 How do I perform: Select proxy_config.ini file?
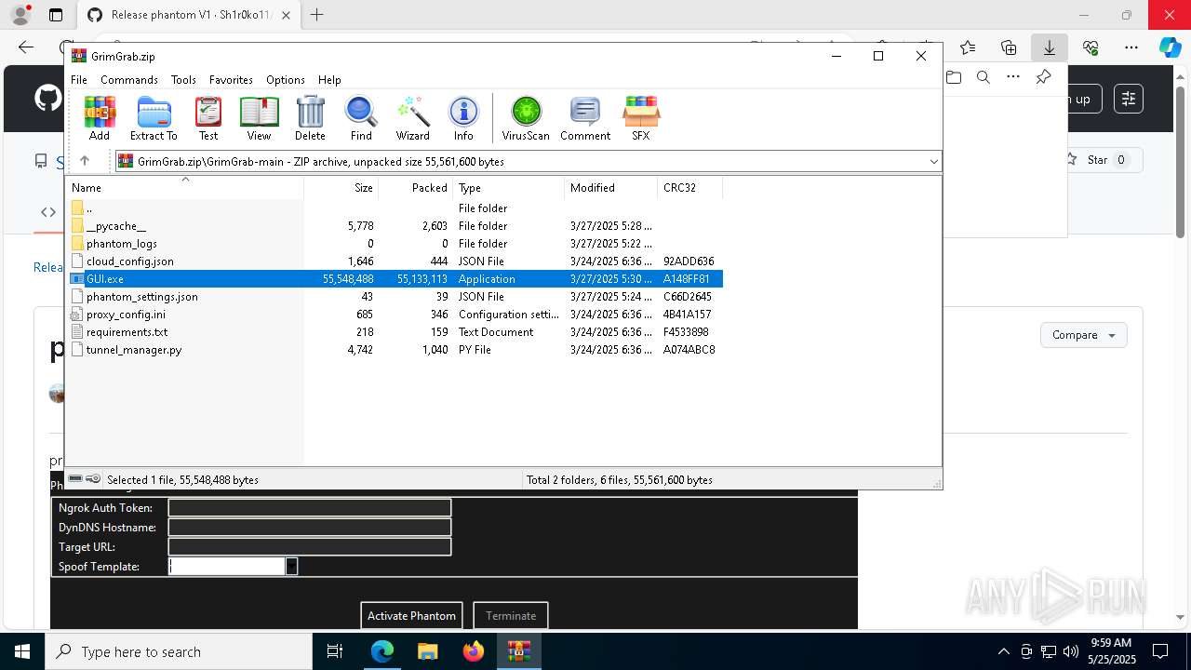click(395, 315)
